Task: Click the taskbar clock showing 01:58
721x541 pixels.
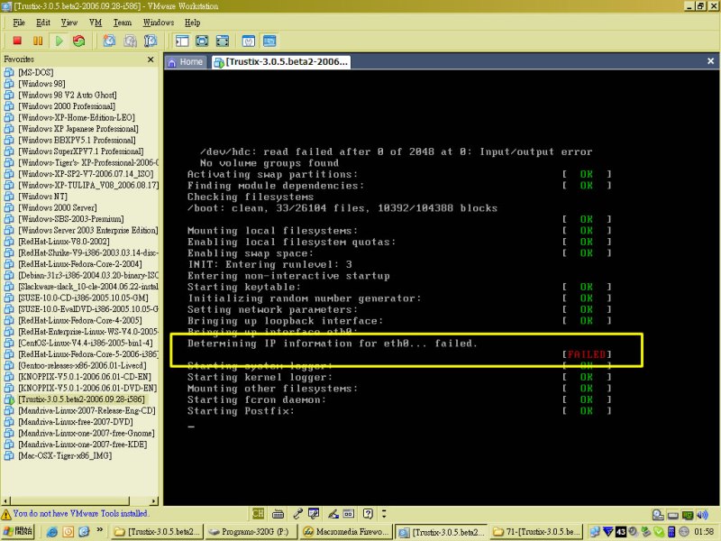Action: 704,532
